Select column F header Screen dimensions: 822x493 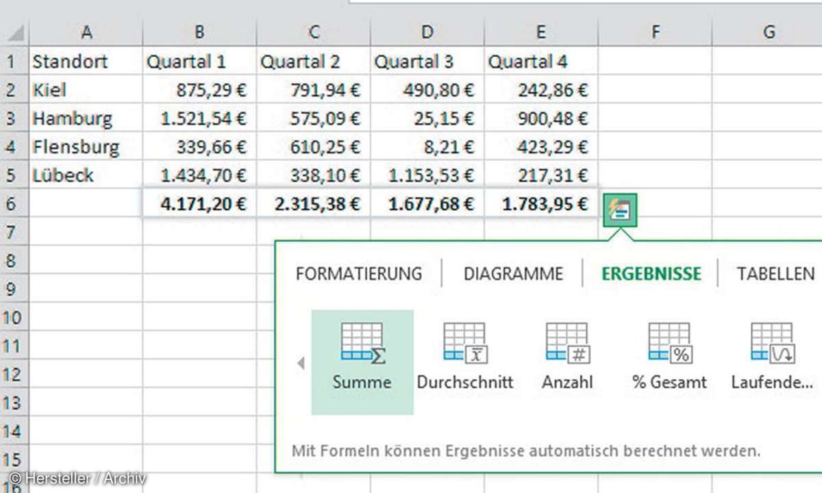(x=655, y=31)
